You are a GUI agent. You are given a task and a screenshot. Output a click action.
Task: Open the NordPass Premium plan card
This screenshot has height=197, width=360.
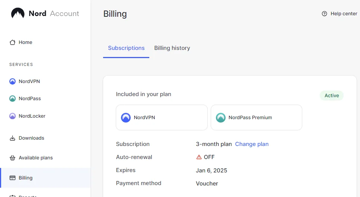tap(257, 118)
